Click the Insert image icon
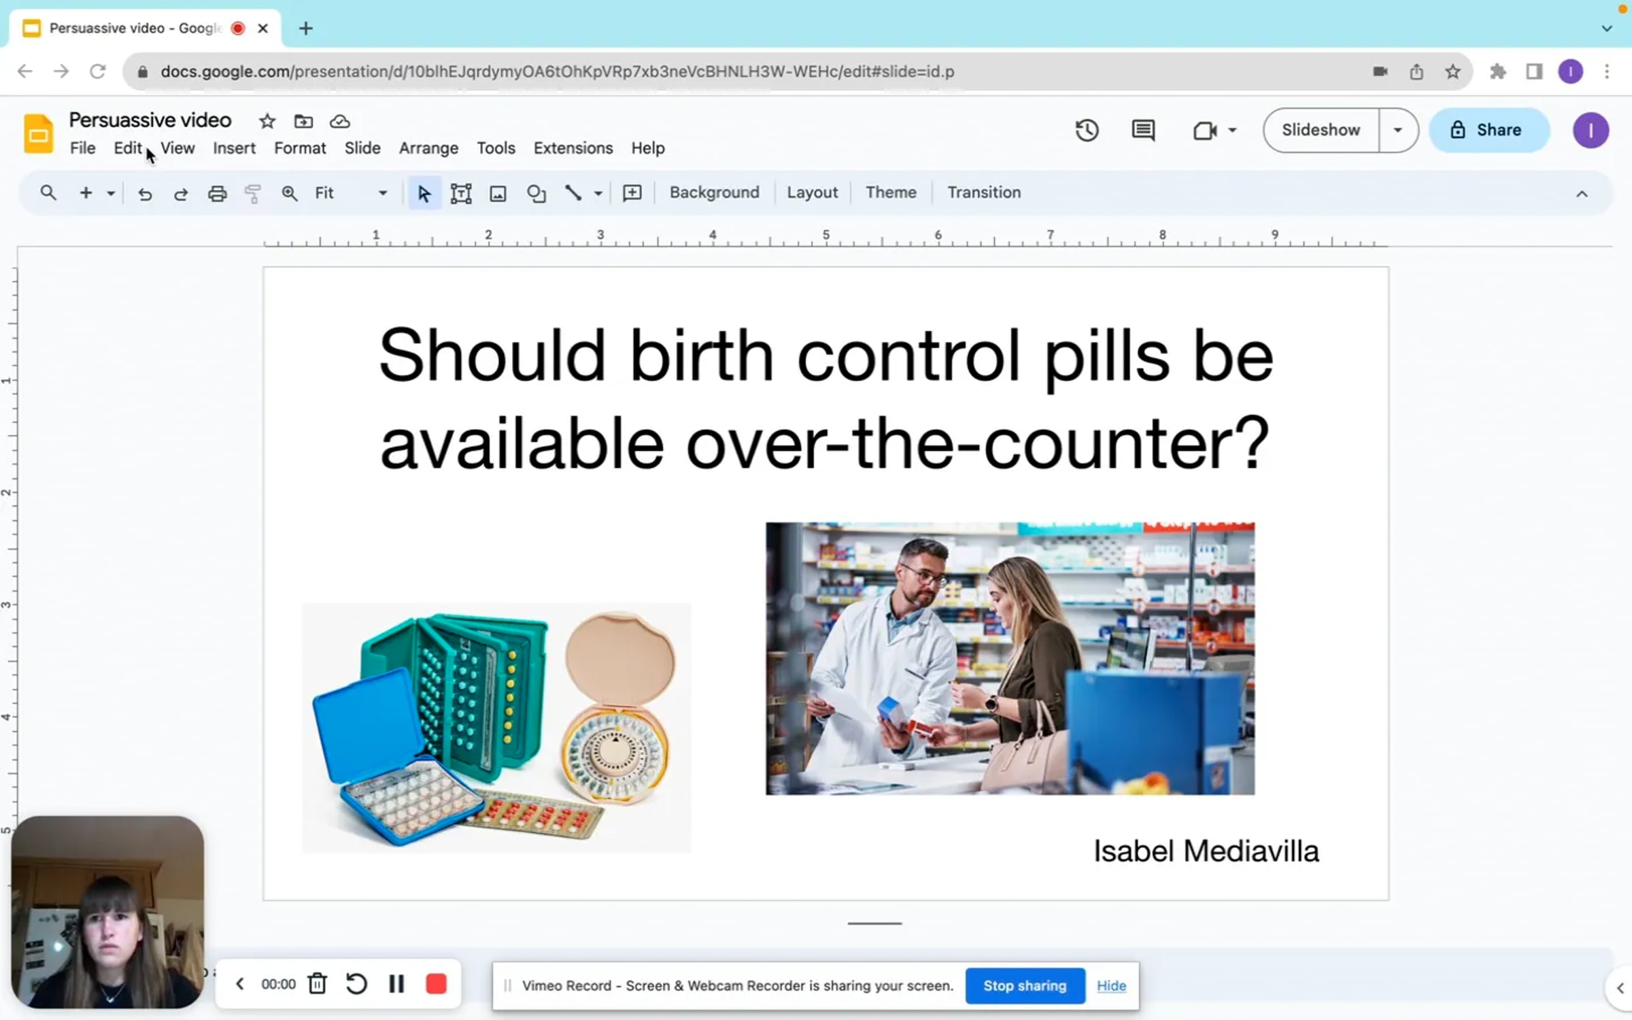 (x=498, y=194)
